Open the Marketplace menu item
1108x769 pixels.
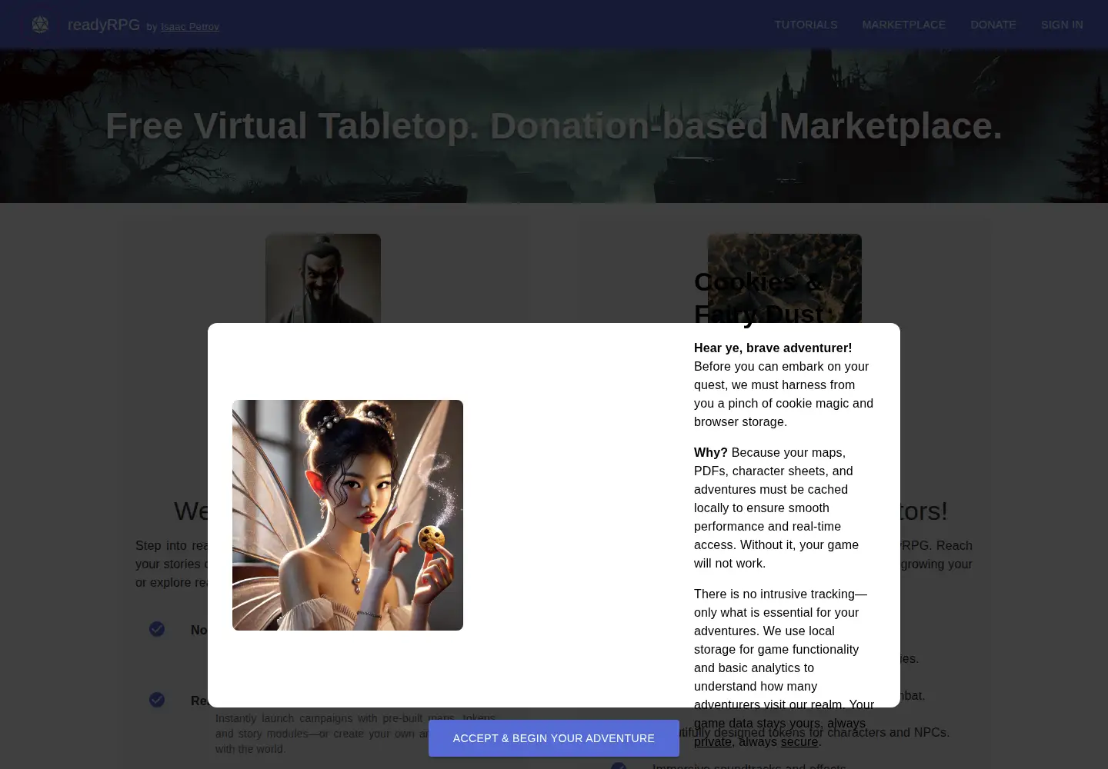pyautogui.click(x=904, y=25)
